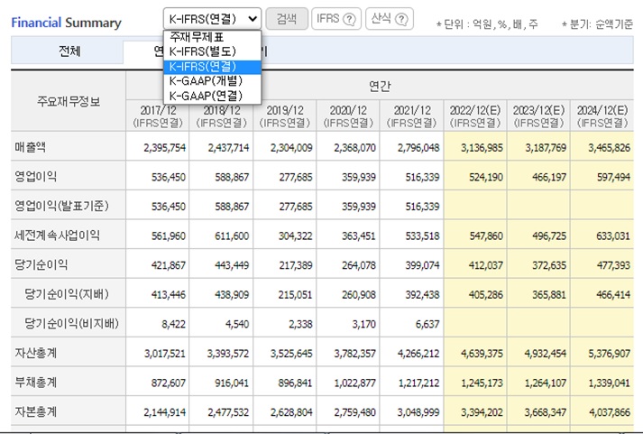
Task: Click the 주요재무정보 header cell
Action: coord(69,101)
